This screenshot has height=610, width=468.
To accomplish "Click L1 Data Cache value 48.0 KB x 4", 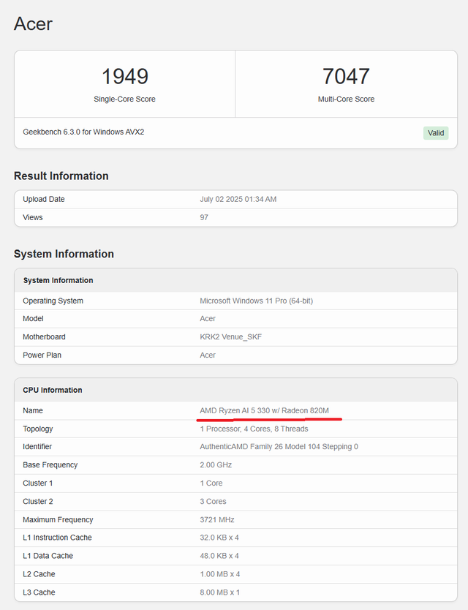I will point(219,556).
